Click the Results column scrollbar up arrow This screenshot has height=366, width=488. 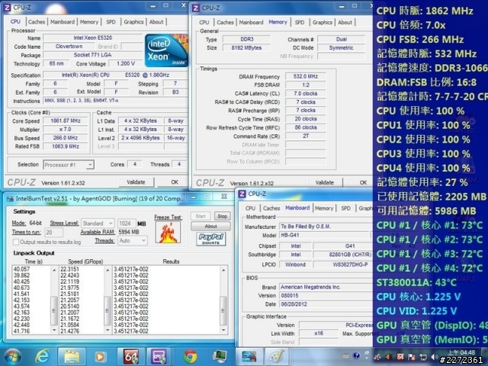(223, 270)
